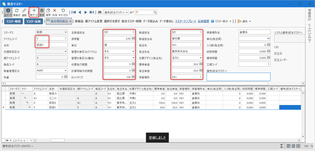Select grid cell 部品X in 名称 column
Viewport: 315px width, 151px height.
53,103
